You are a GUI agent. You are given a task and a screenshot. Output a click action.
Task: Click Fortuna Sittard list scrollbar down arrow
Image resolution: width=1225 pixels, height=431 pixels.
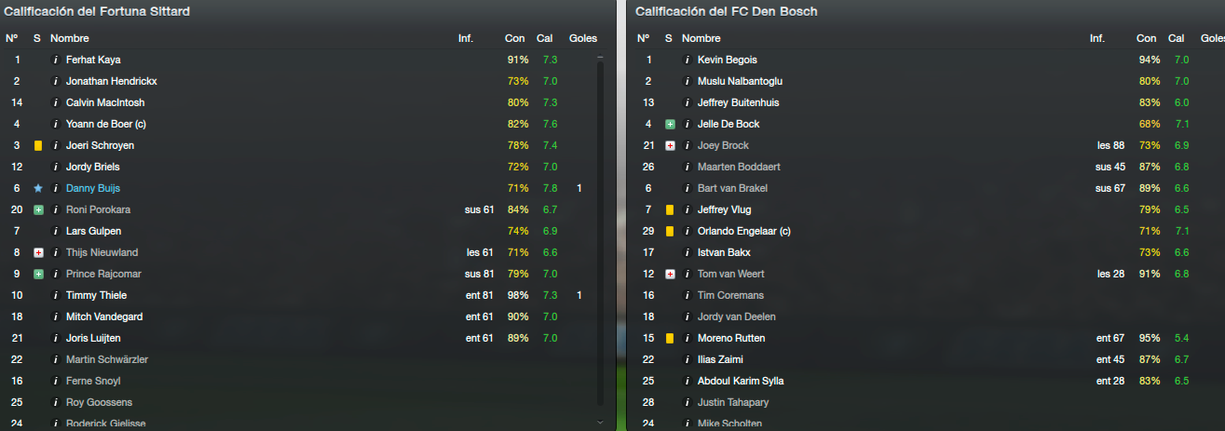tap(600, 422)
